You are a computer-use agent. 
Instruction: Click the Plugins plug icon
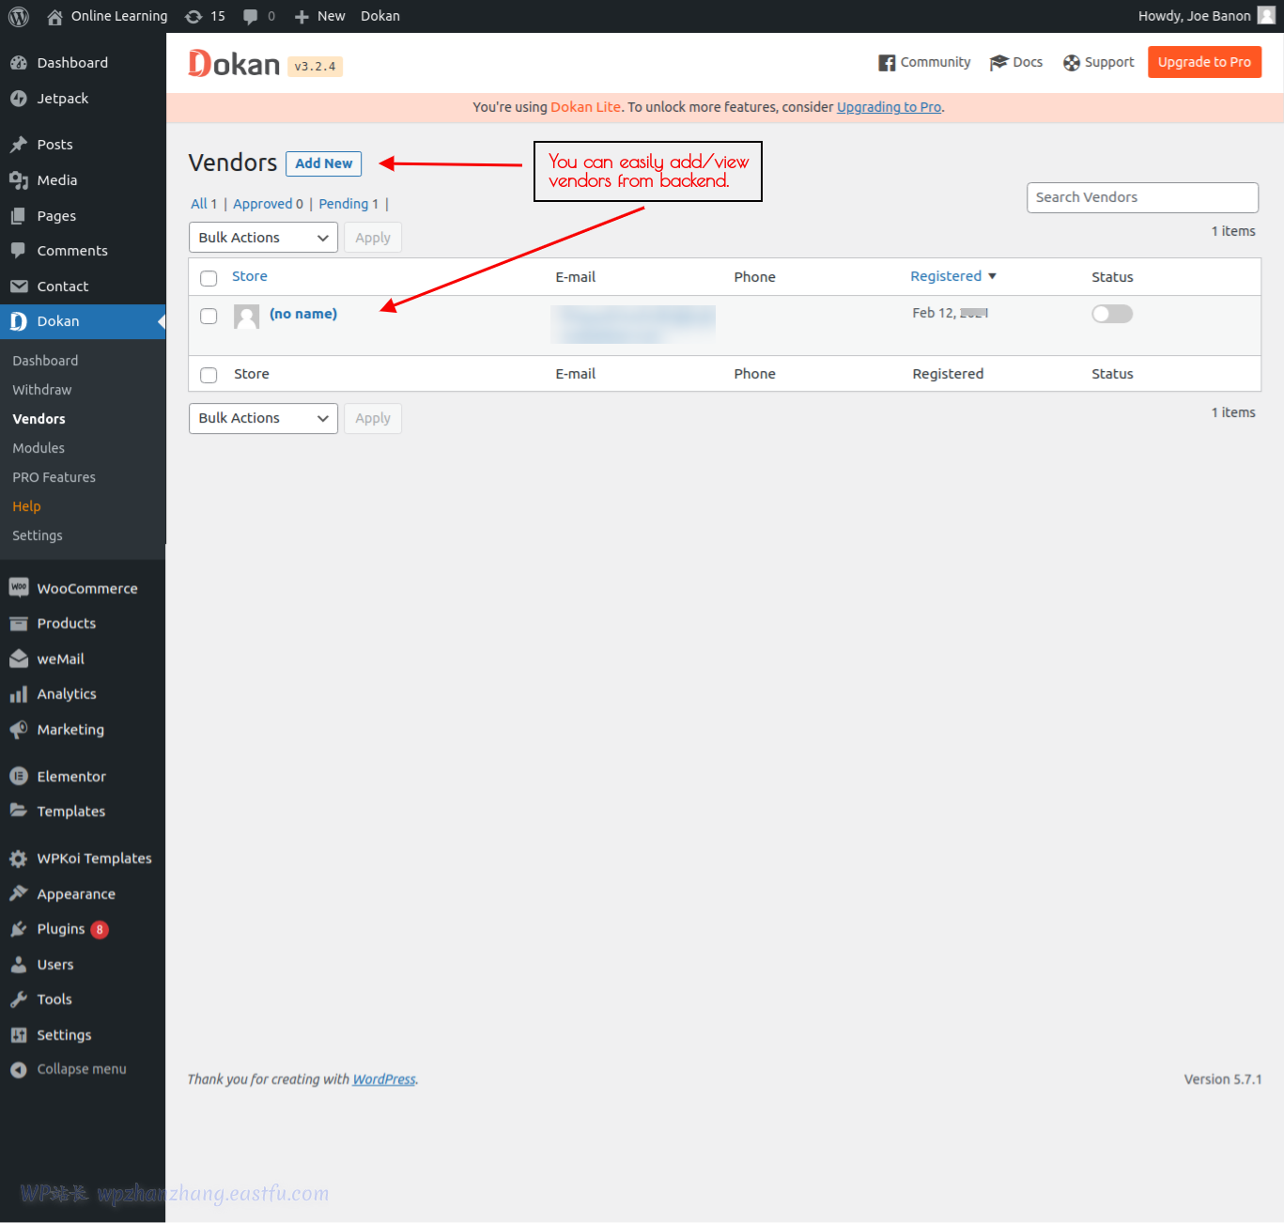pos(19,929)
